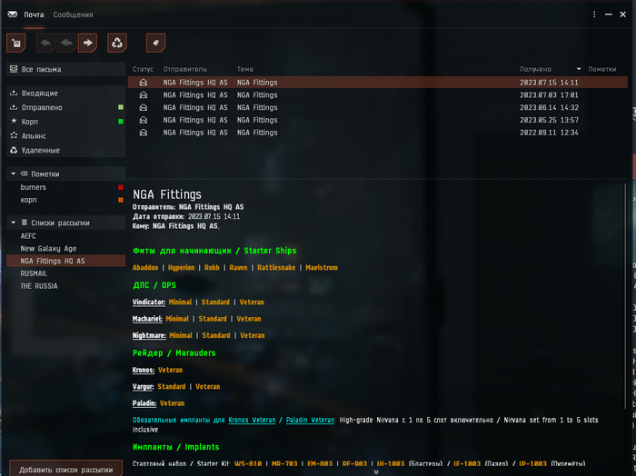Open the Входящие inbox folder
Image resolution: width=636 pixels, height=476 pixels.
point(66,94)
